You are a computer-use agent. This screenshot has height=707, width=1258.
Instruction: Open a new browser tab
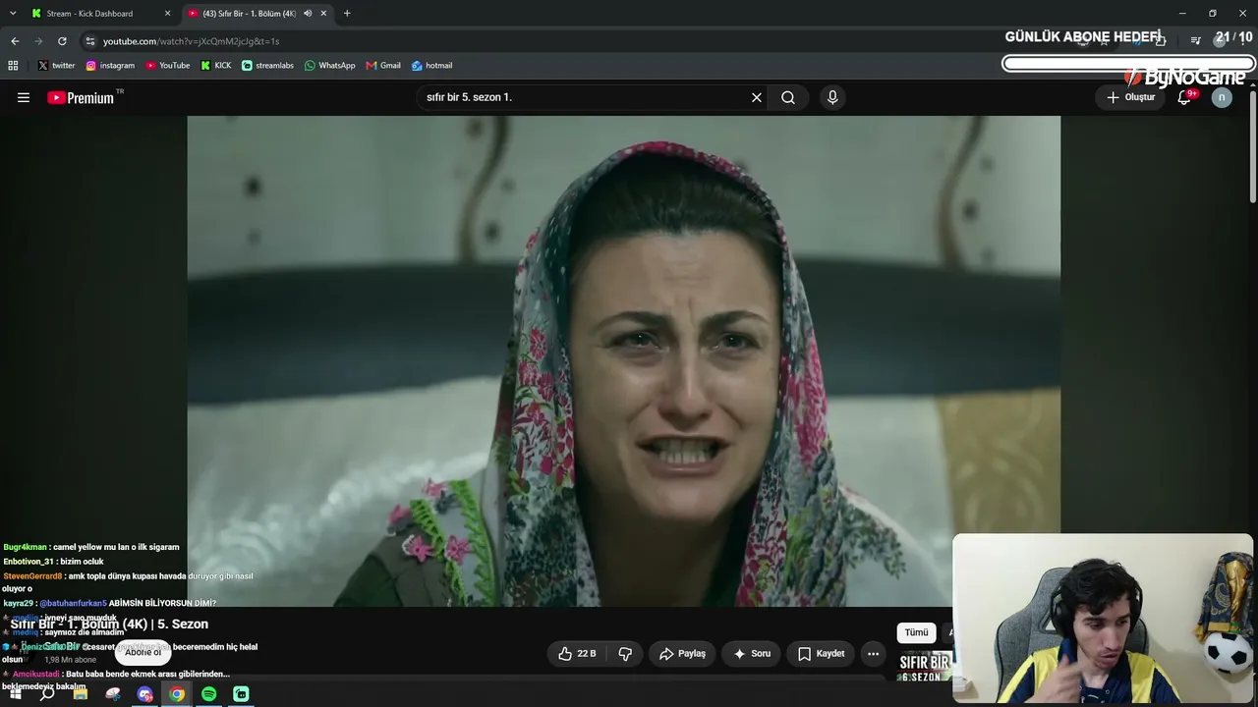[347, 13]
